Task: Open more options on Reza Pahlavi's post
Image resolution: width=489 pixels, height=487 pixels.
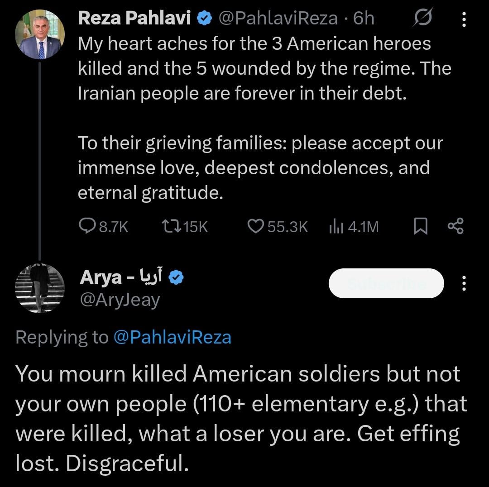Action: point(463,19)
